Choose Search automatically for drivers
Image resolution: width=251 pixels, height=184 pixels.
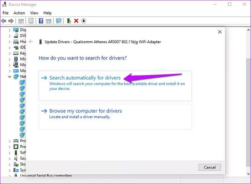115,86
